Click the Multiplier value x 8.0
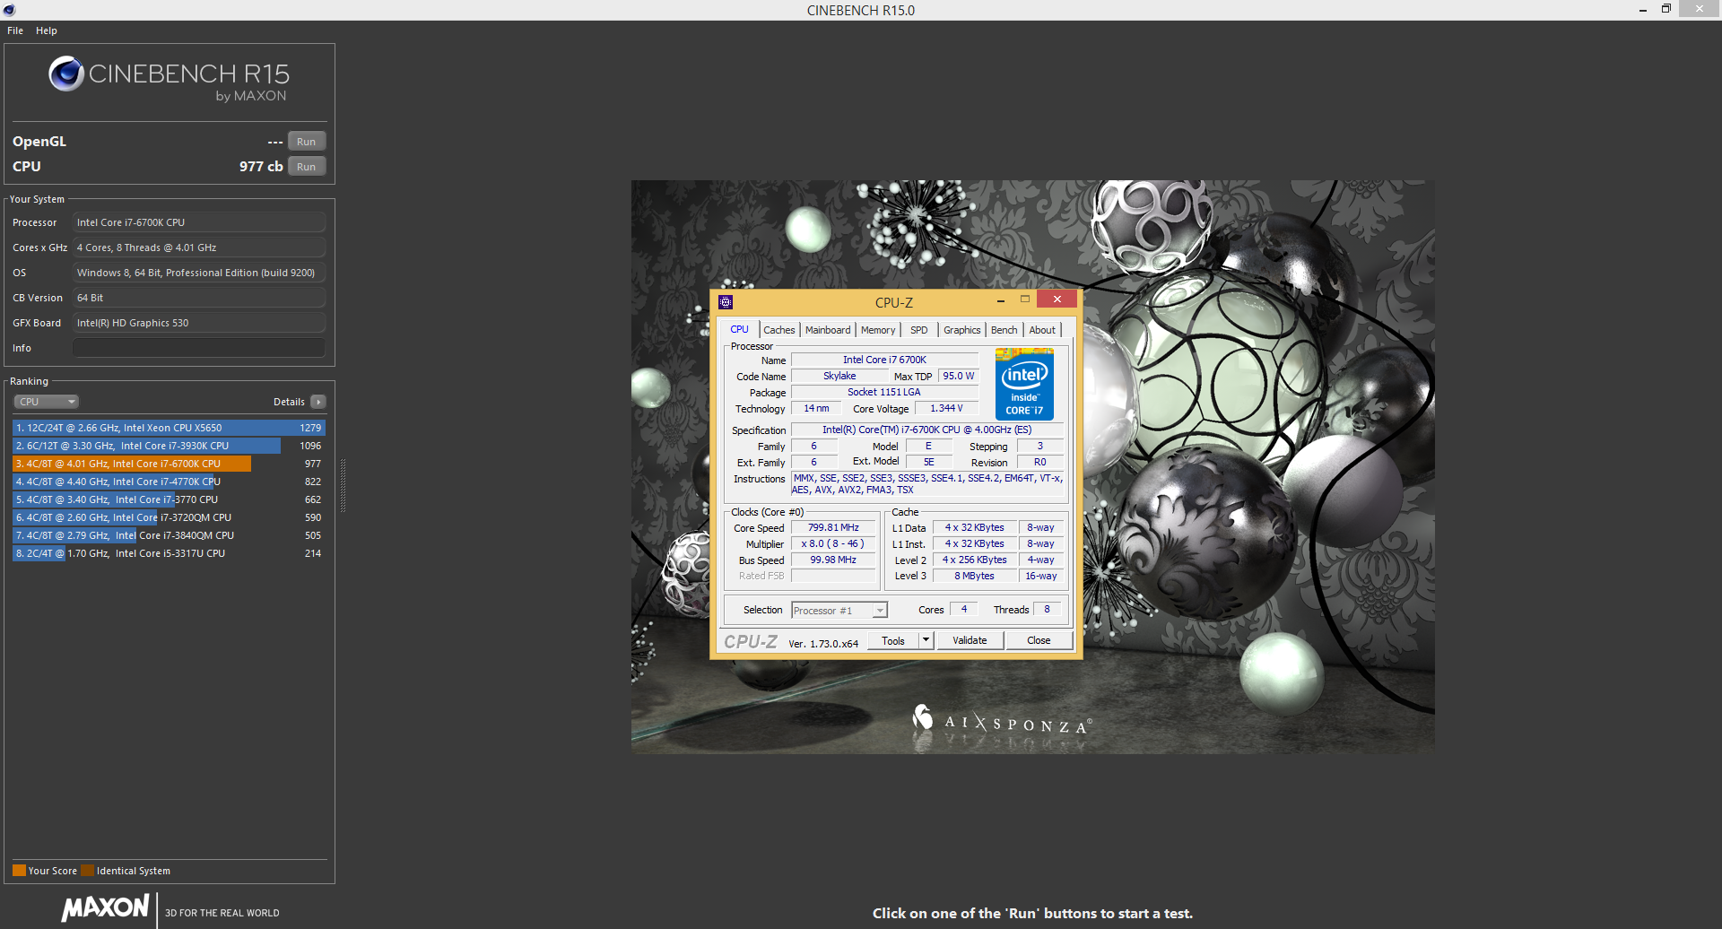The height and width of the screenshot is (929, 1722). point(833,544)
